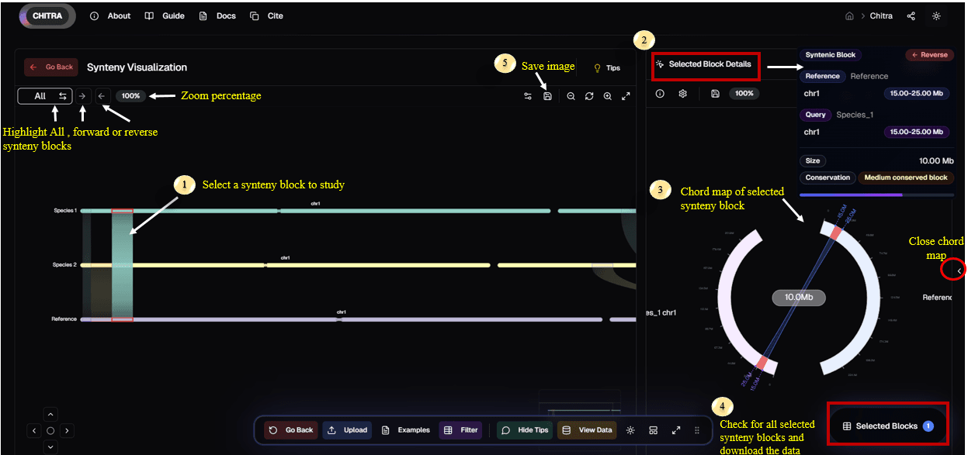Save the chord map image
Viewport: 968px width, 455px height.
pyautogui.click(x=715, y=94)
